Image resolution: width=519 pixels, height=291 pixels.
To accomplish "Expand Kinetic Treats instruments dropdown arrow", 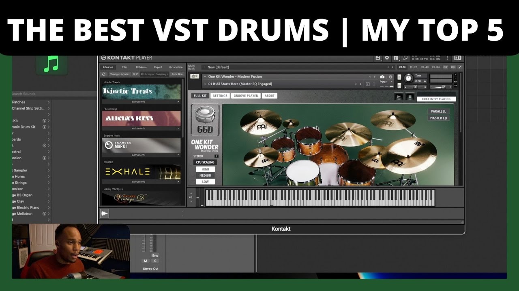I will click(x=178, y=102).
